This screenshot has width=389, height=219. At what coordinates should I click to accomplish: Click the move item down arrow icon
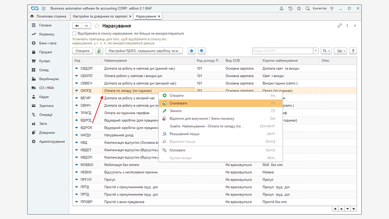click(x=202, y=51)
